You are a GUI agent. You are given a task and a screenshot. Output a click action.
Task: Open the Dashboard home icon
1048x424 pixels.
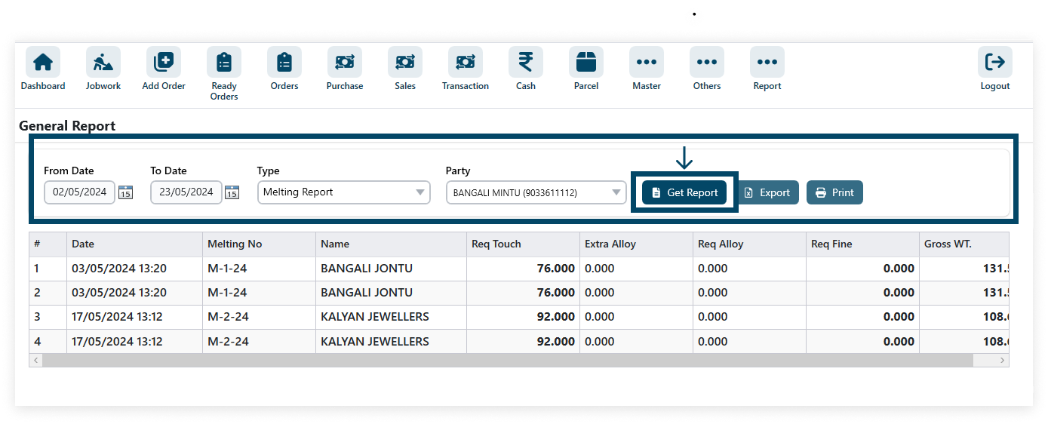coord(43,62)
